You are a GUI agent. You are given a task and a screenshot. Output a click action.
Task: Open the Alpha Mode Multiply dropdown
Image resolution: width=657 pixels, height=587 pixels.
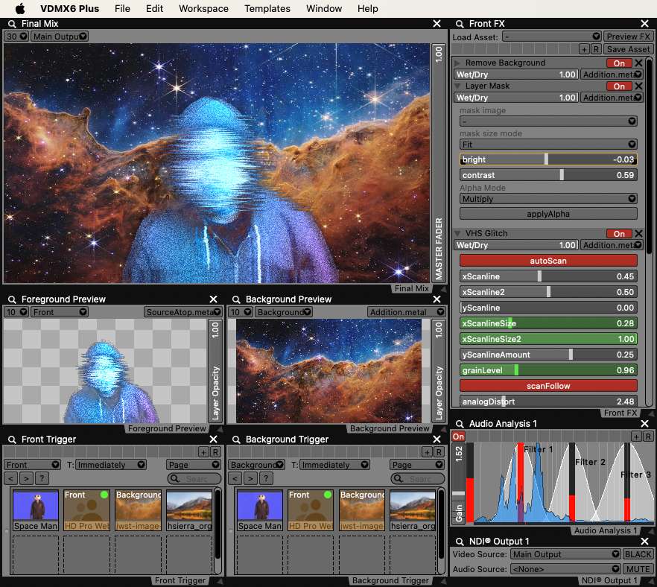pos(548,199)
